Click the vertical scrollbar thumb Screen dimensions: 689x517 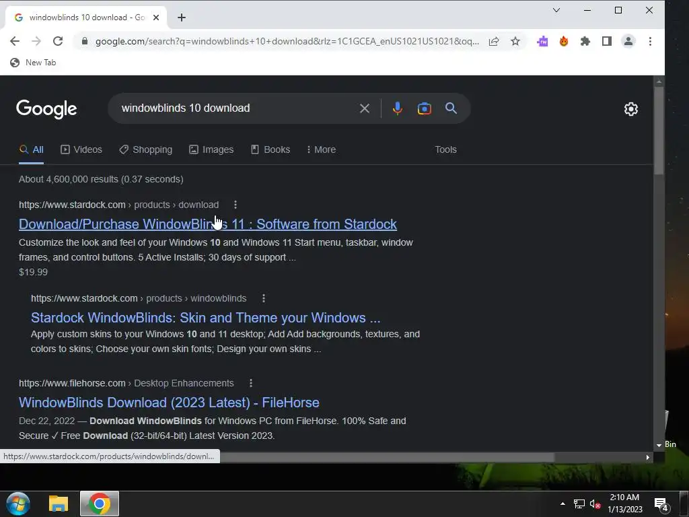659,131
